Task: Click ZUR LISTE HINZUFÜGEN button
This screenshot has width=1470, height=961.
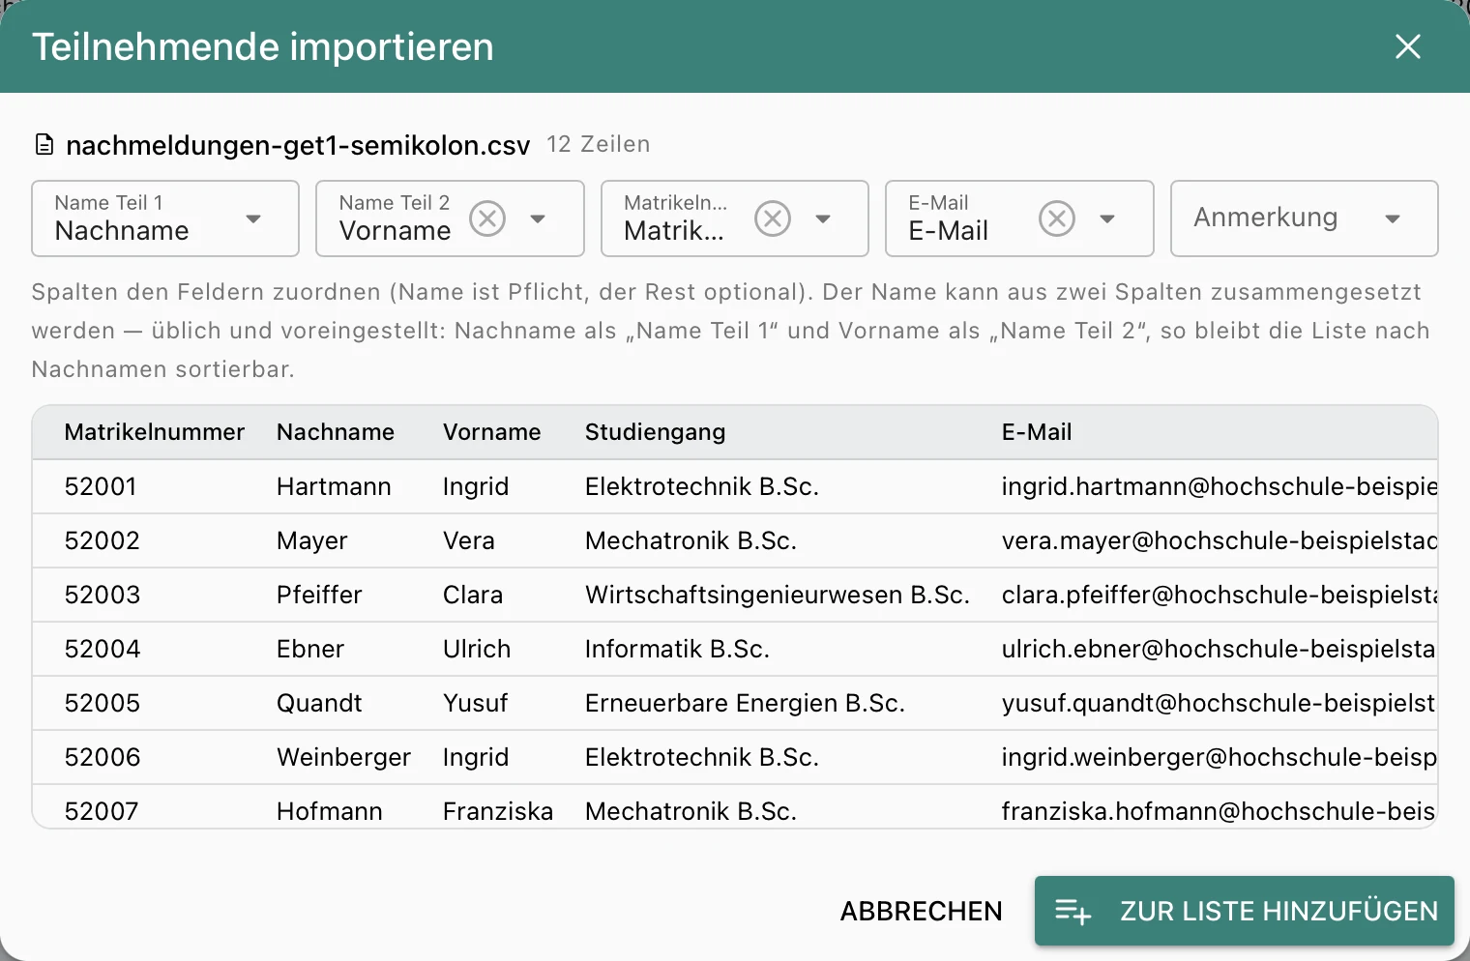Action: [1244, 911]
